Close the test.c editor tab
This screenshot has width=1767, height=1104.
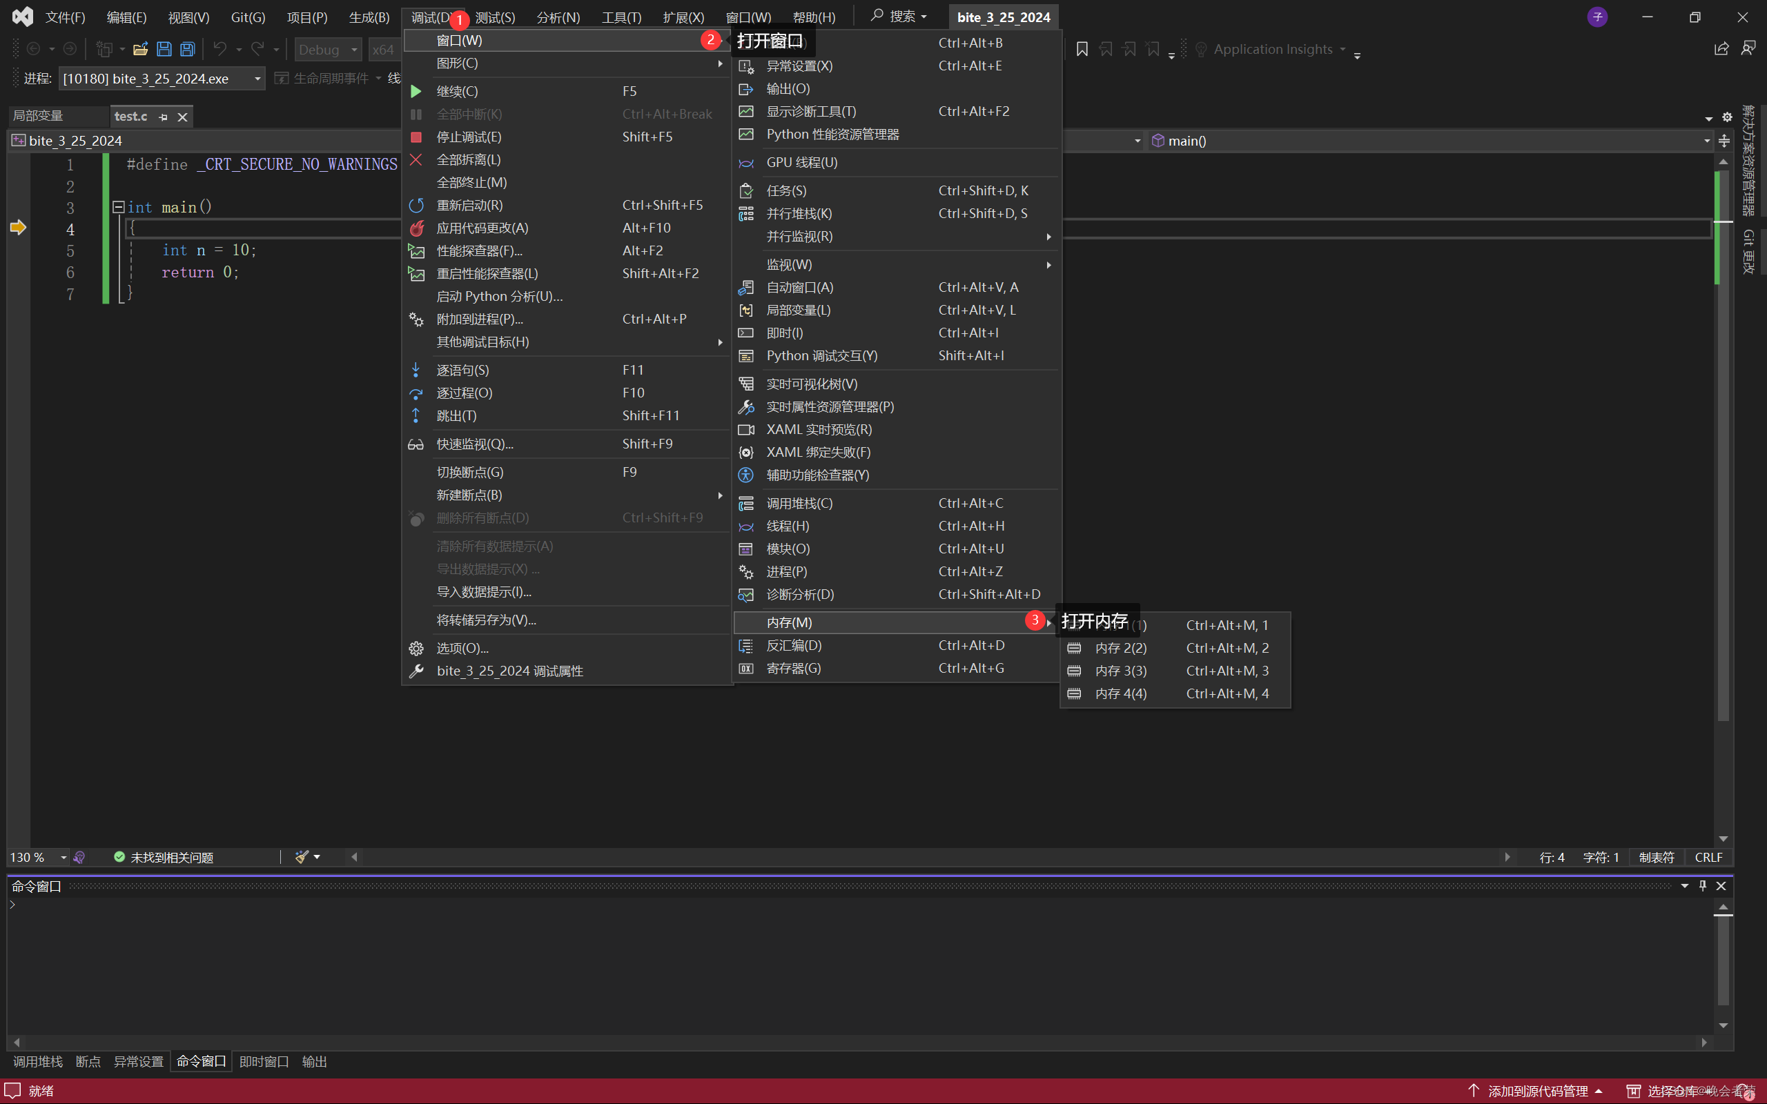(x=182, y=117)
